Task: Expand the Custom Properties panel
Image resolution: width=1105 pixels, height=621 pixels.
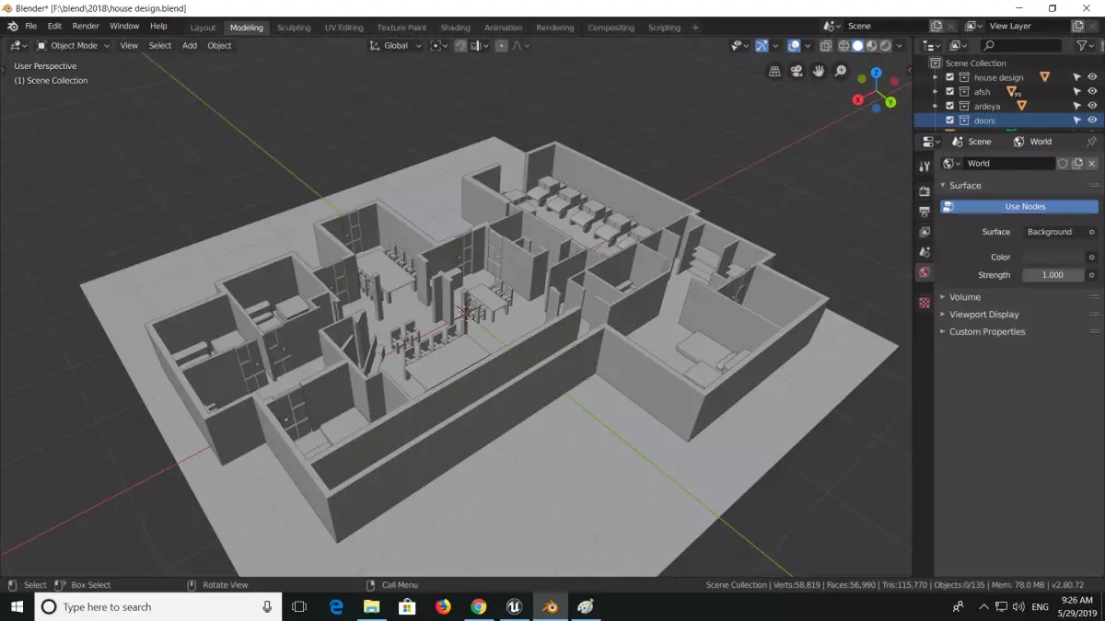Action: [x=986, y=332]
